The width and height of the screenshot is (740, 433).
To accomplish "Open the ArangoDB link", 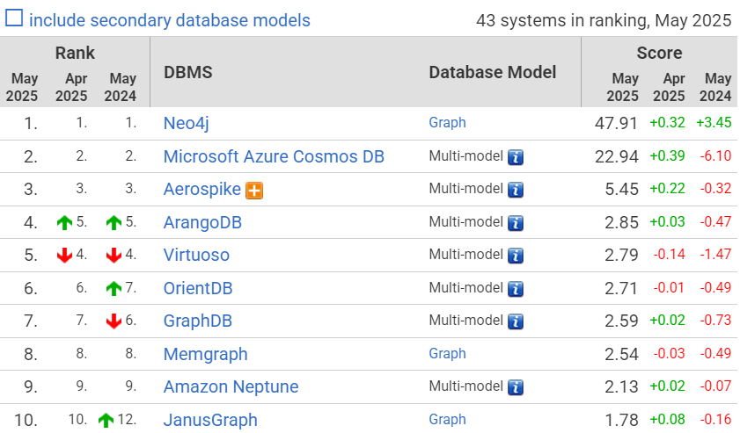I will (x=202, y=223).
